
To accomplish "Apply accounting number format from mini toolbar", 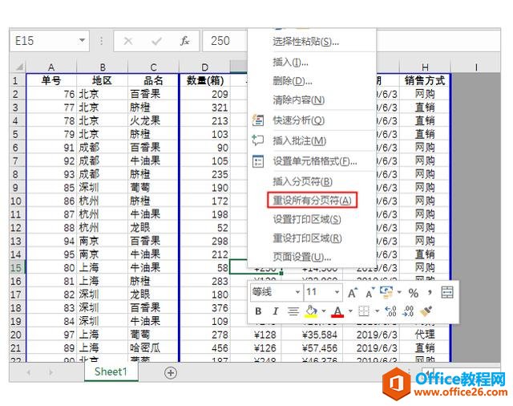I will pos(386,292).
